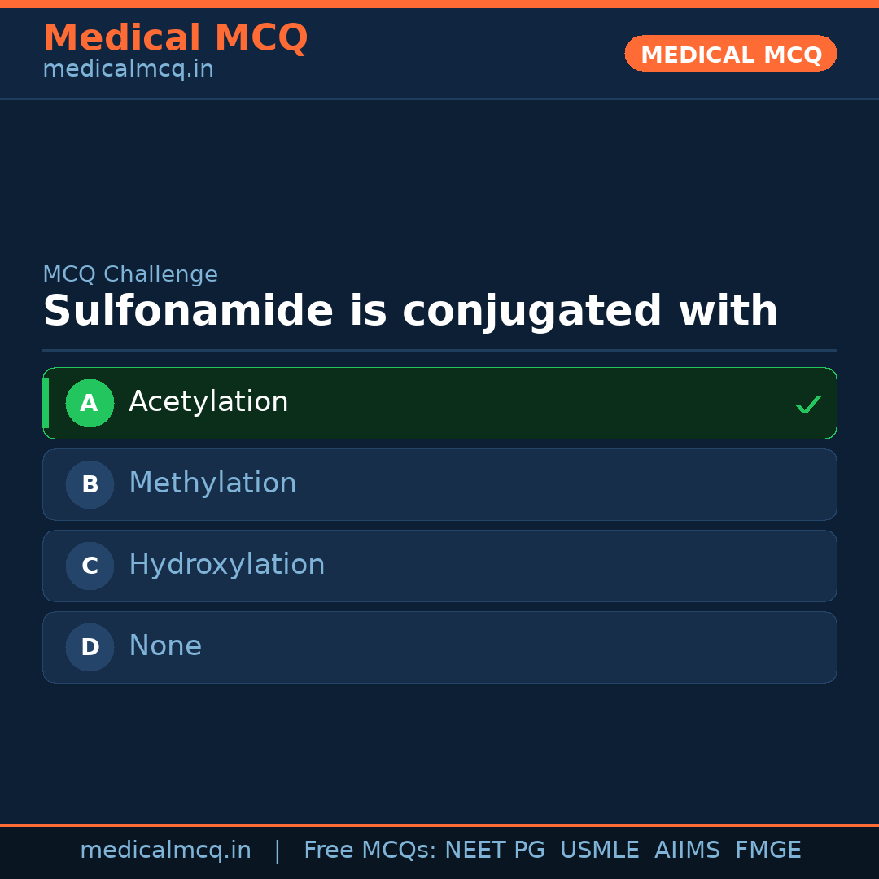Choose the letter D circle badge

tap(90, 647)
